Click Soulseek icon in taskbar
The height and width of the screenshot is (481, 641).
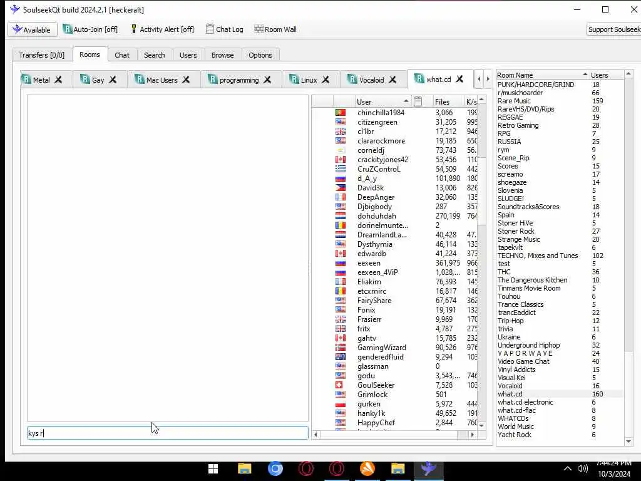tap(428, 468)
